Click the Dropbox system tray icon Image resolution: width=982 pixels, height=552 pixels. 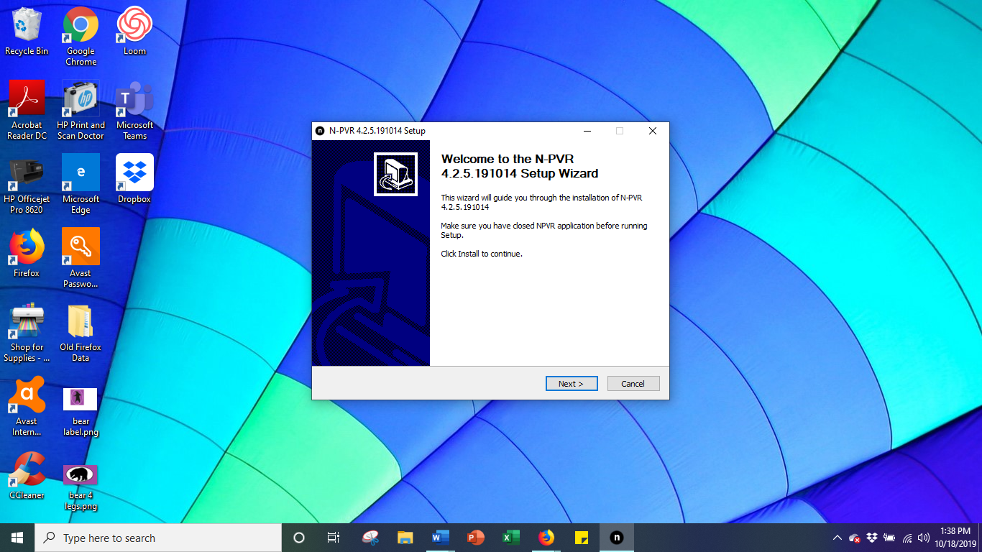(x=872, y=538)
